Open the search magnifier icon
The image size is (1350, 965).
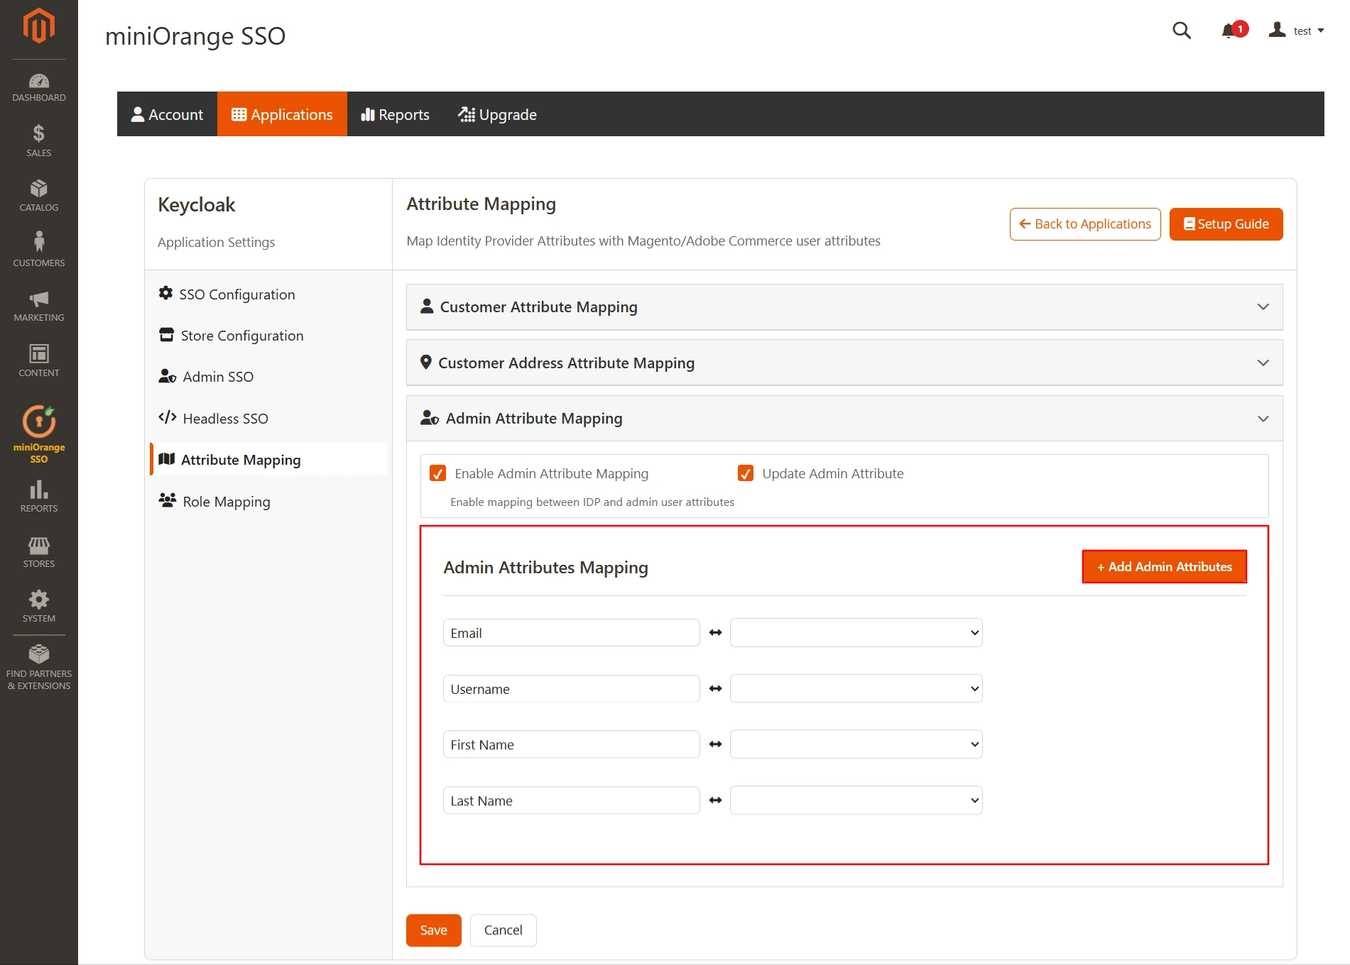1181,31
